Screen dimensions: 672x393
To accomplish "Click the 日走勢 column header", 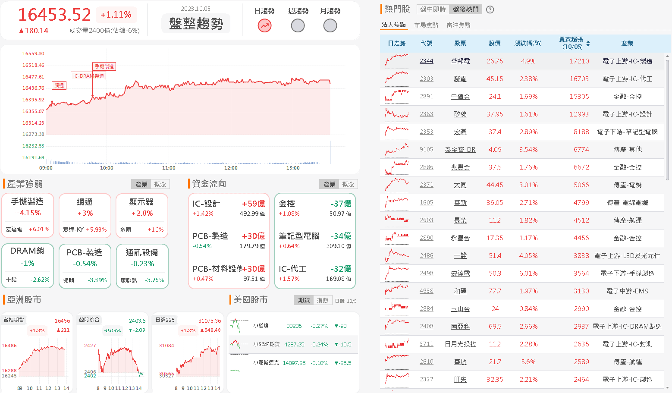I will 396,44.
